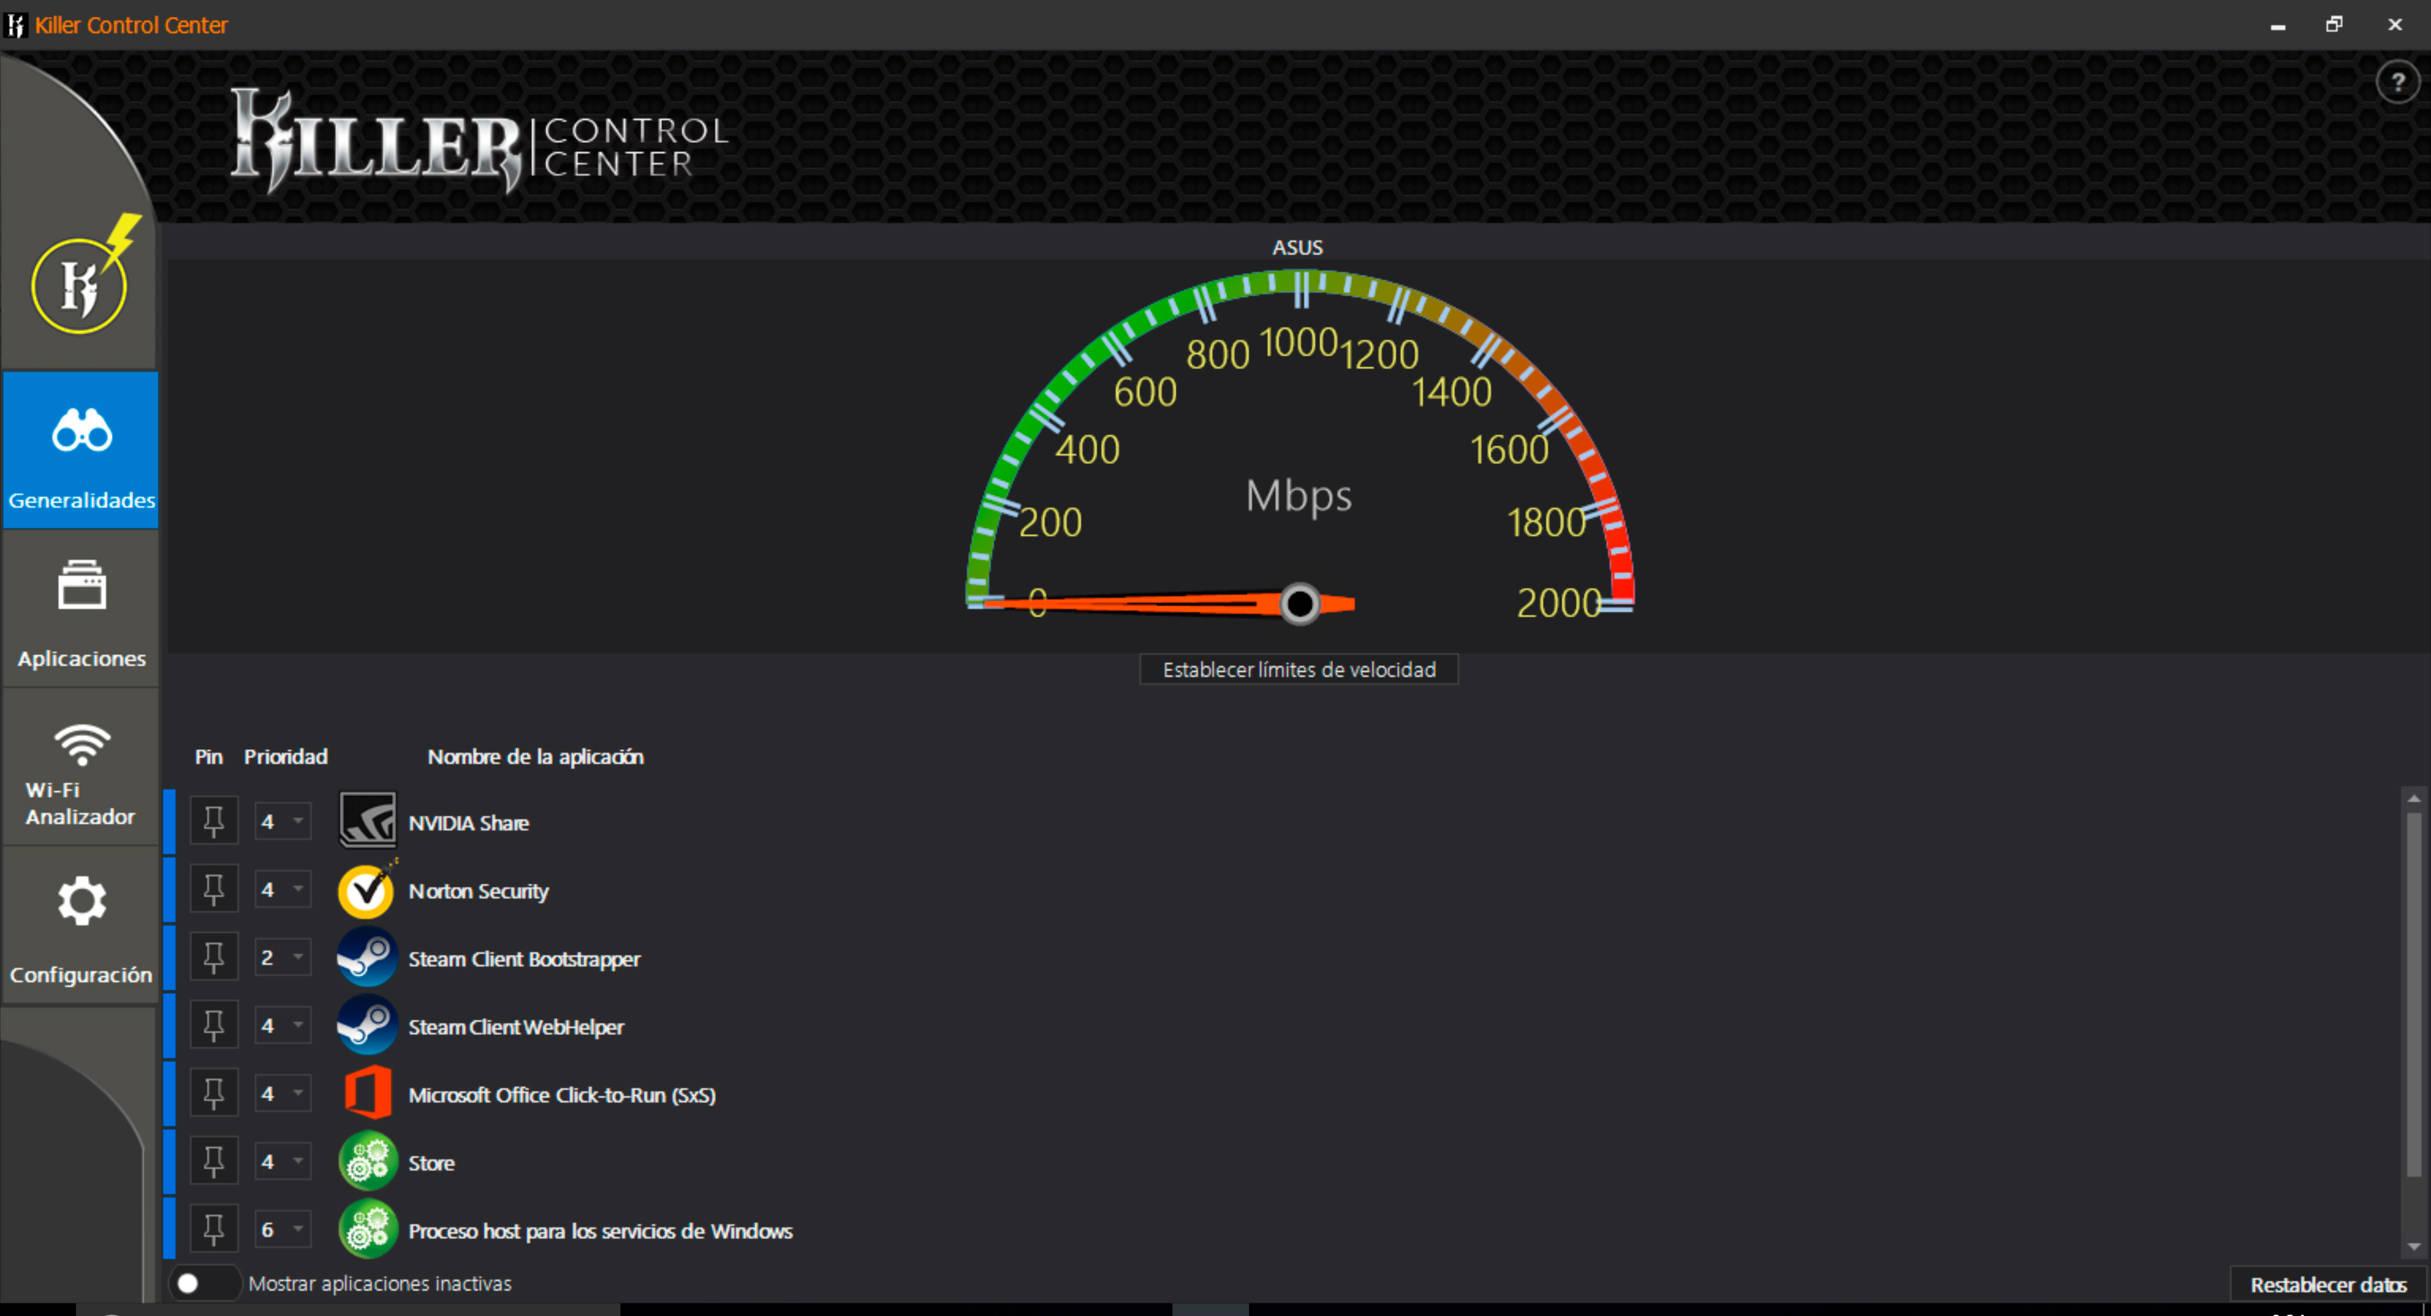Click Steam Client WebHelper icon
This screenshot has width=2431, height=1316.
pos(367,1026)
